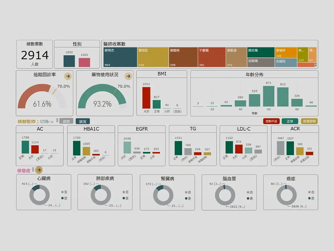Select the 黃聖源 treemap tile
This screenshot has width=334, height=251.
click(x=236, y=57)
